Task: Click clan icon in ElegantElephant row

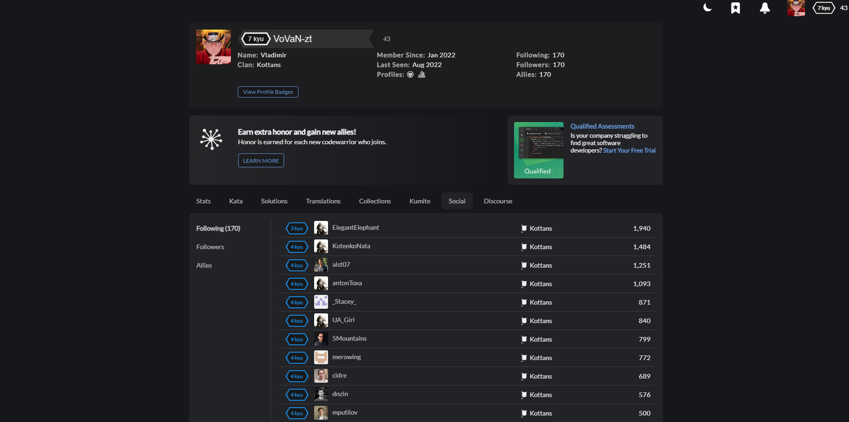Action: (524, 228)
